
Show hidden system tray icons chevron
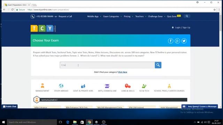195,122
